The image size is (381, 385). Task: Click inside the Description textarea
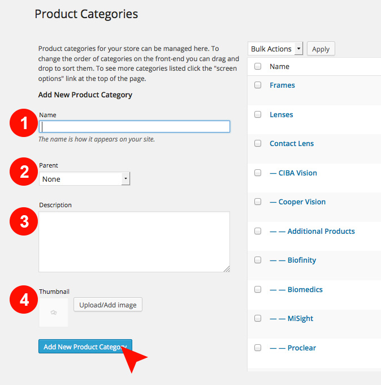click(134, 242)
